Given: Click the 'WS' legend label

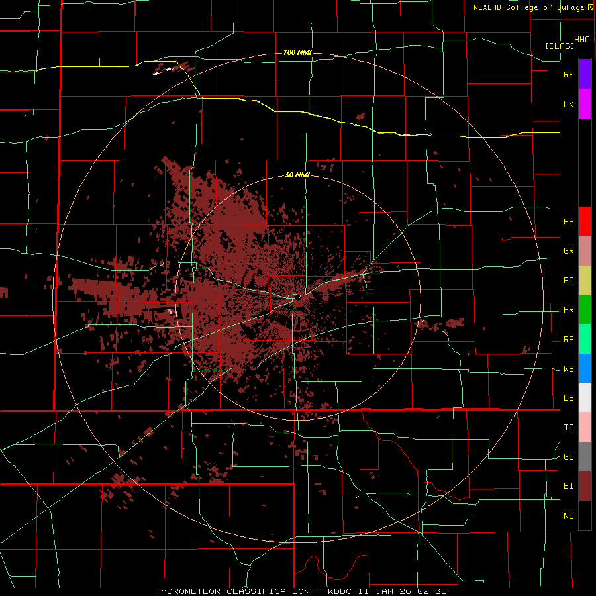Looking at the screenshot, I should coord(568,369).
